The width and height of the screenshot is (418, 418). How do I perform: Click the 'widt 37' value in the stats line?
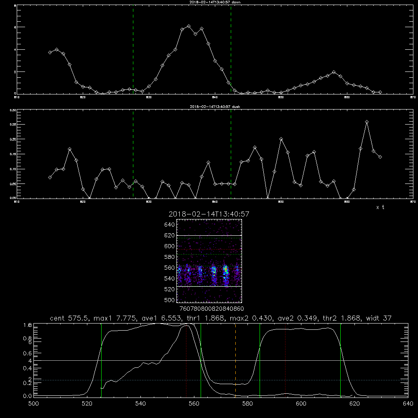coord(379,318)
